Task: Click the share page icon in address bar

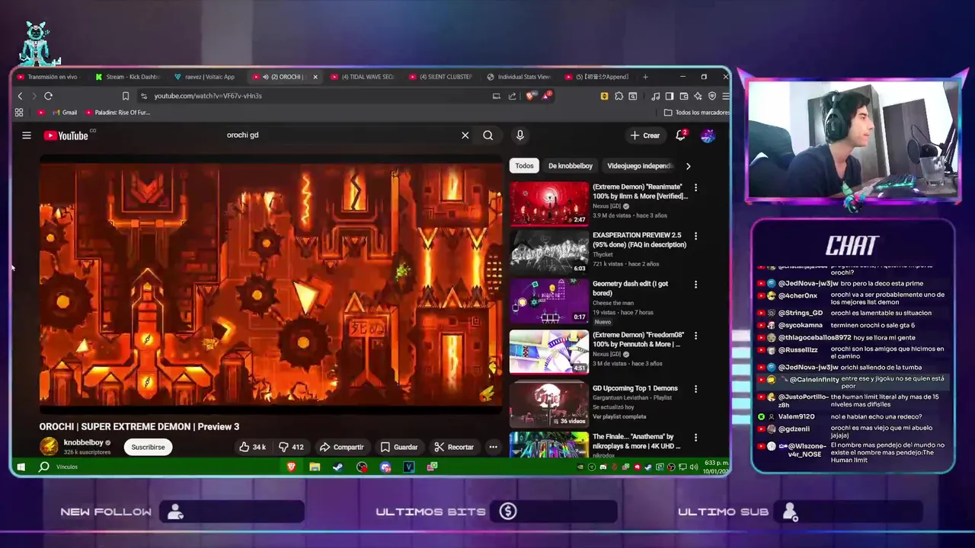Action: tap(512, 96)
